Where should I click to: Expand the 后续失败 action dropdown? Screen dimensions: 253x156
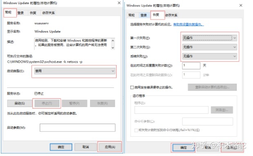point(210,56)
